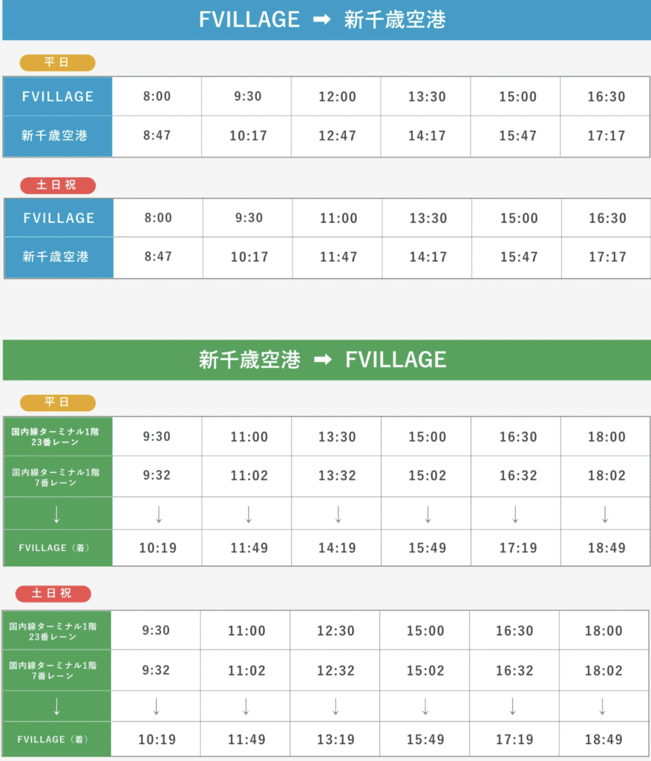Click the weekday 17:17 airport arrival time
Screen dimensions: 651x761
click(x=606, y=136)
